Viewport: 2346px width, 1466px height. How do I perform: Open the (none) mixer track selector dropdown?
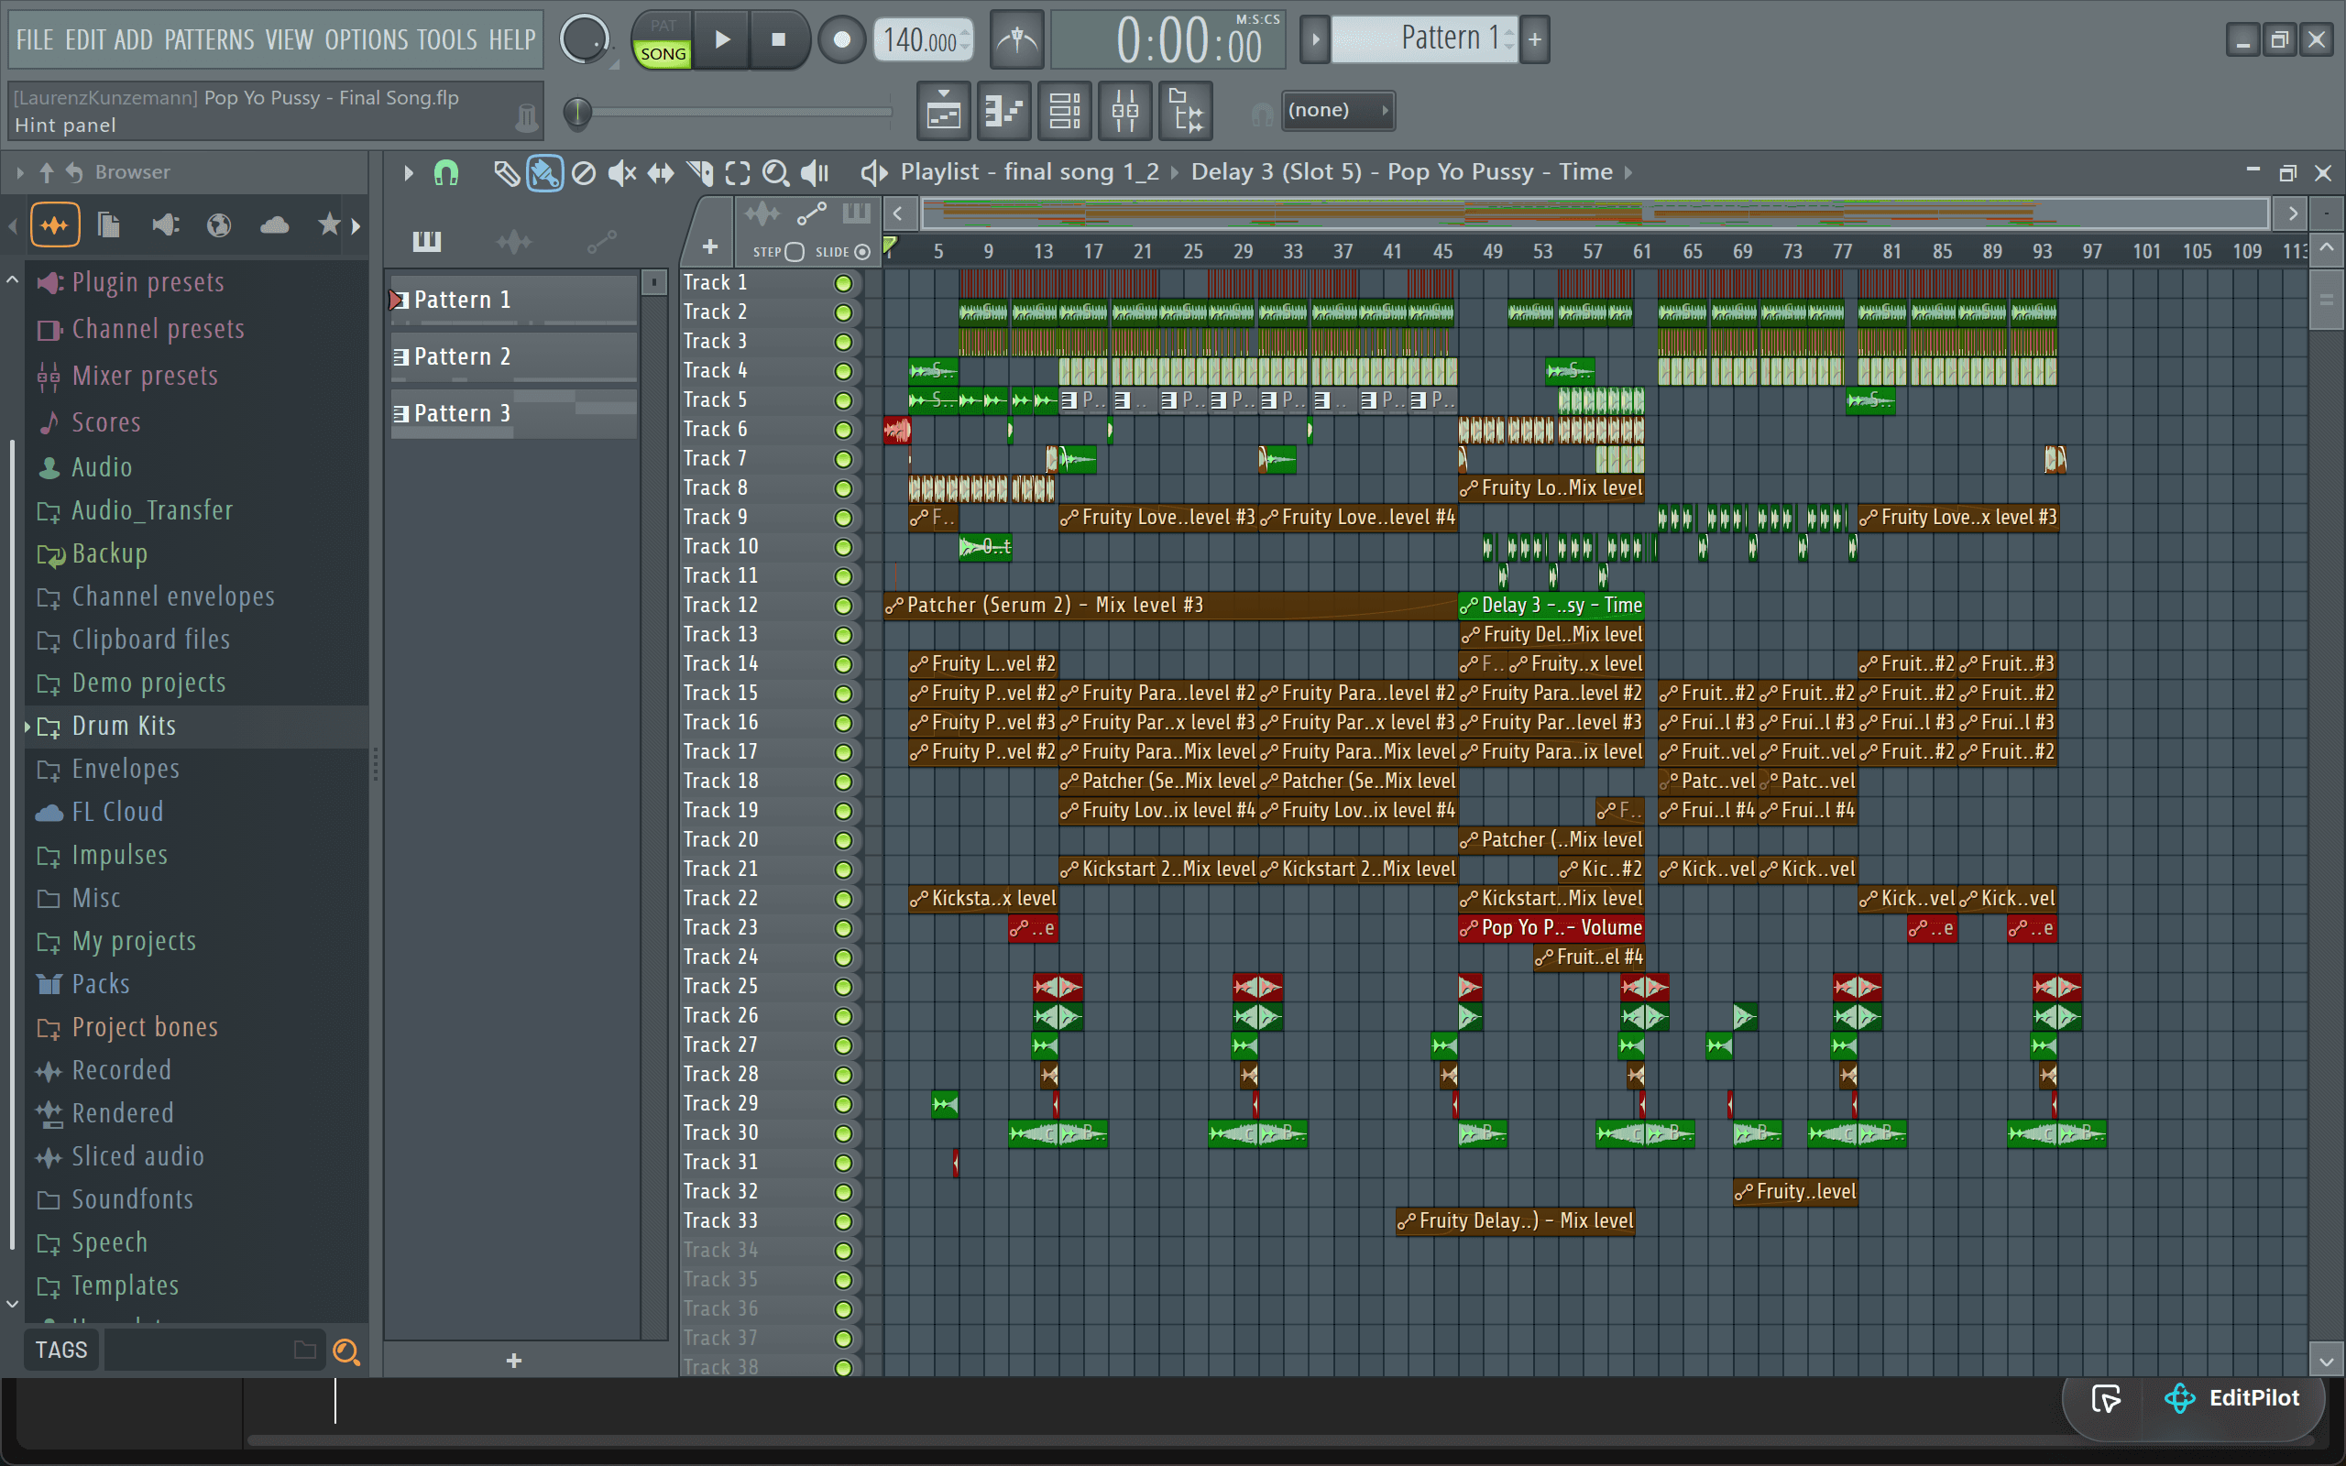click(x=1338, y=111)
